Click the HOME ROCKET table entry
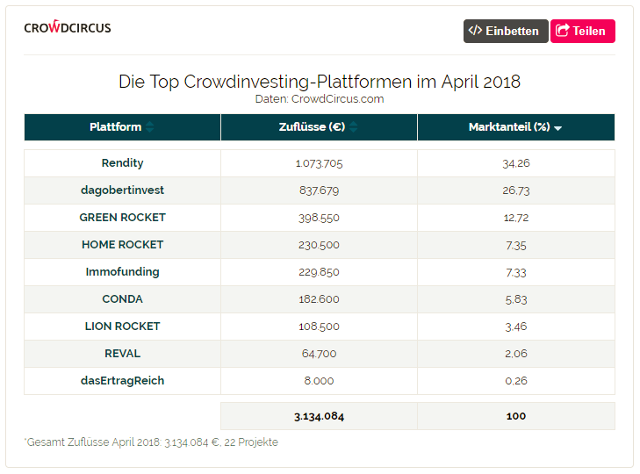The image size is (640, 474). (x=122, y=245)
